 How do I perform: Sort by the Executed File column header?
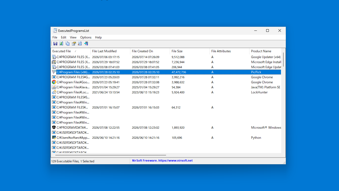(70, 51)
